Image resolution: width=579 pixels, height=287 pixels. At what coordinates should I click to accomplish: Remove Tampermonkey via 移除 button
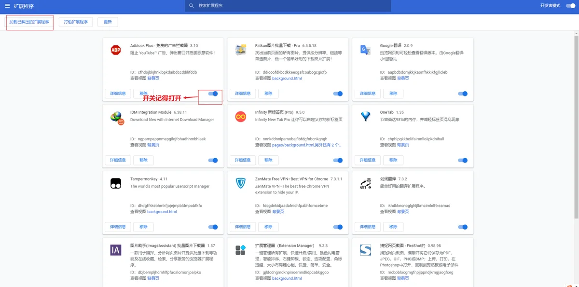pos(144,227)
